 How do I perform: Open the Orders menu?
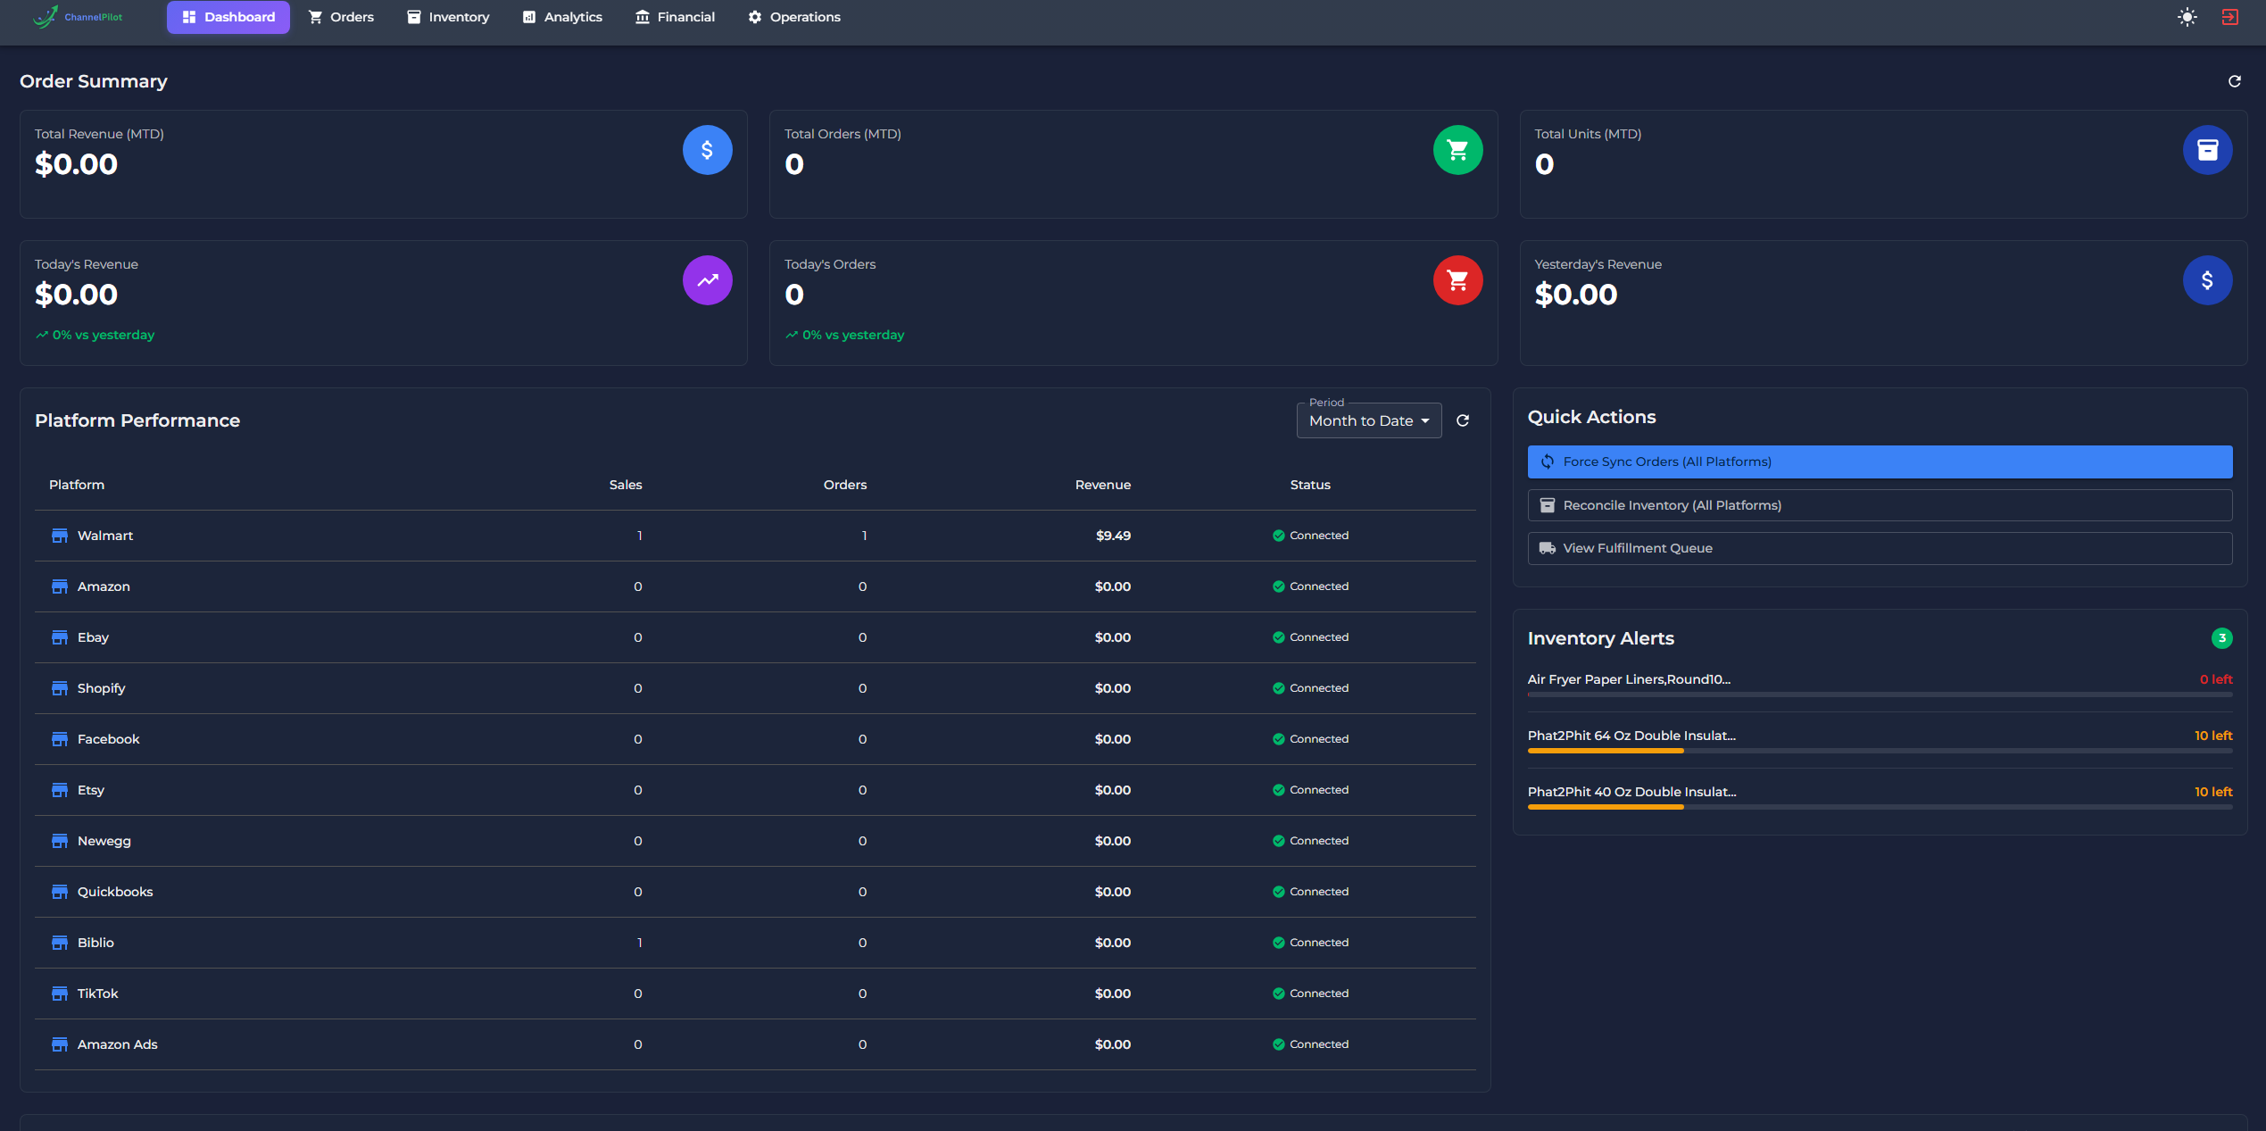[x=341, y=17]
